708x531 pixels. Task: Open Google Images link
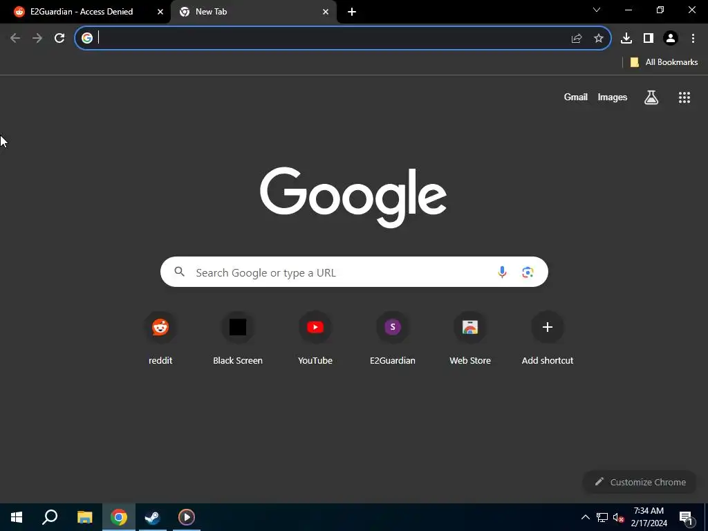click(x=613, y=97)
